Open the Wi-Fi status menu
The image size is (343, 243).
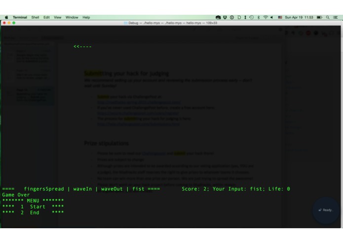point(266,17)
